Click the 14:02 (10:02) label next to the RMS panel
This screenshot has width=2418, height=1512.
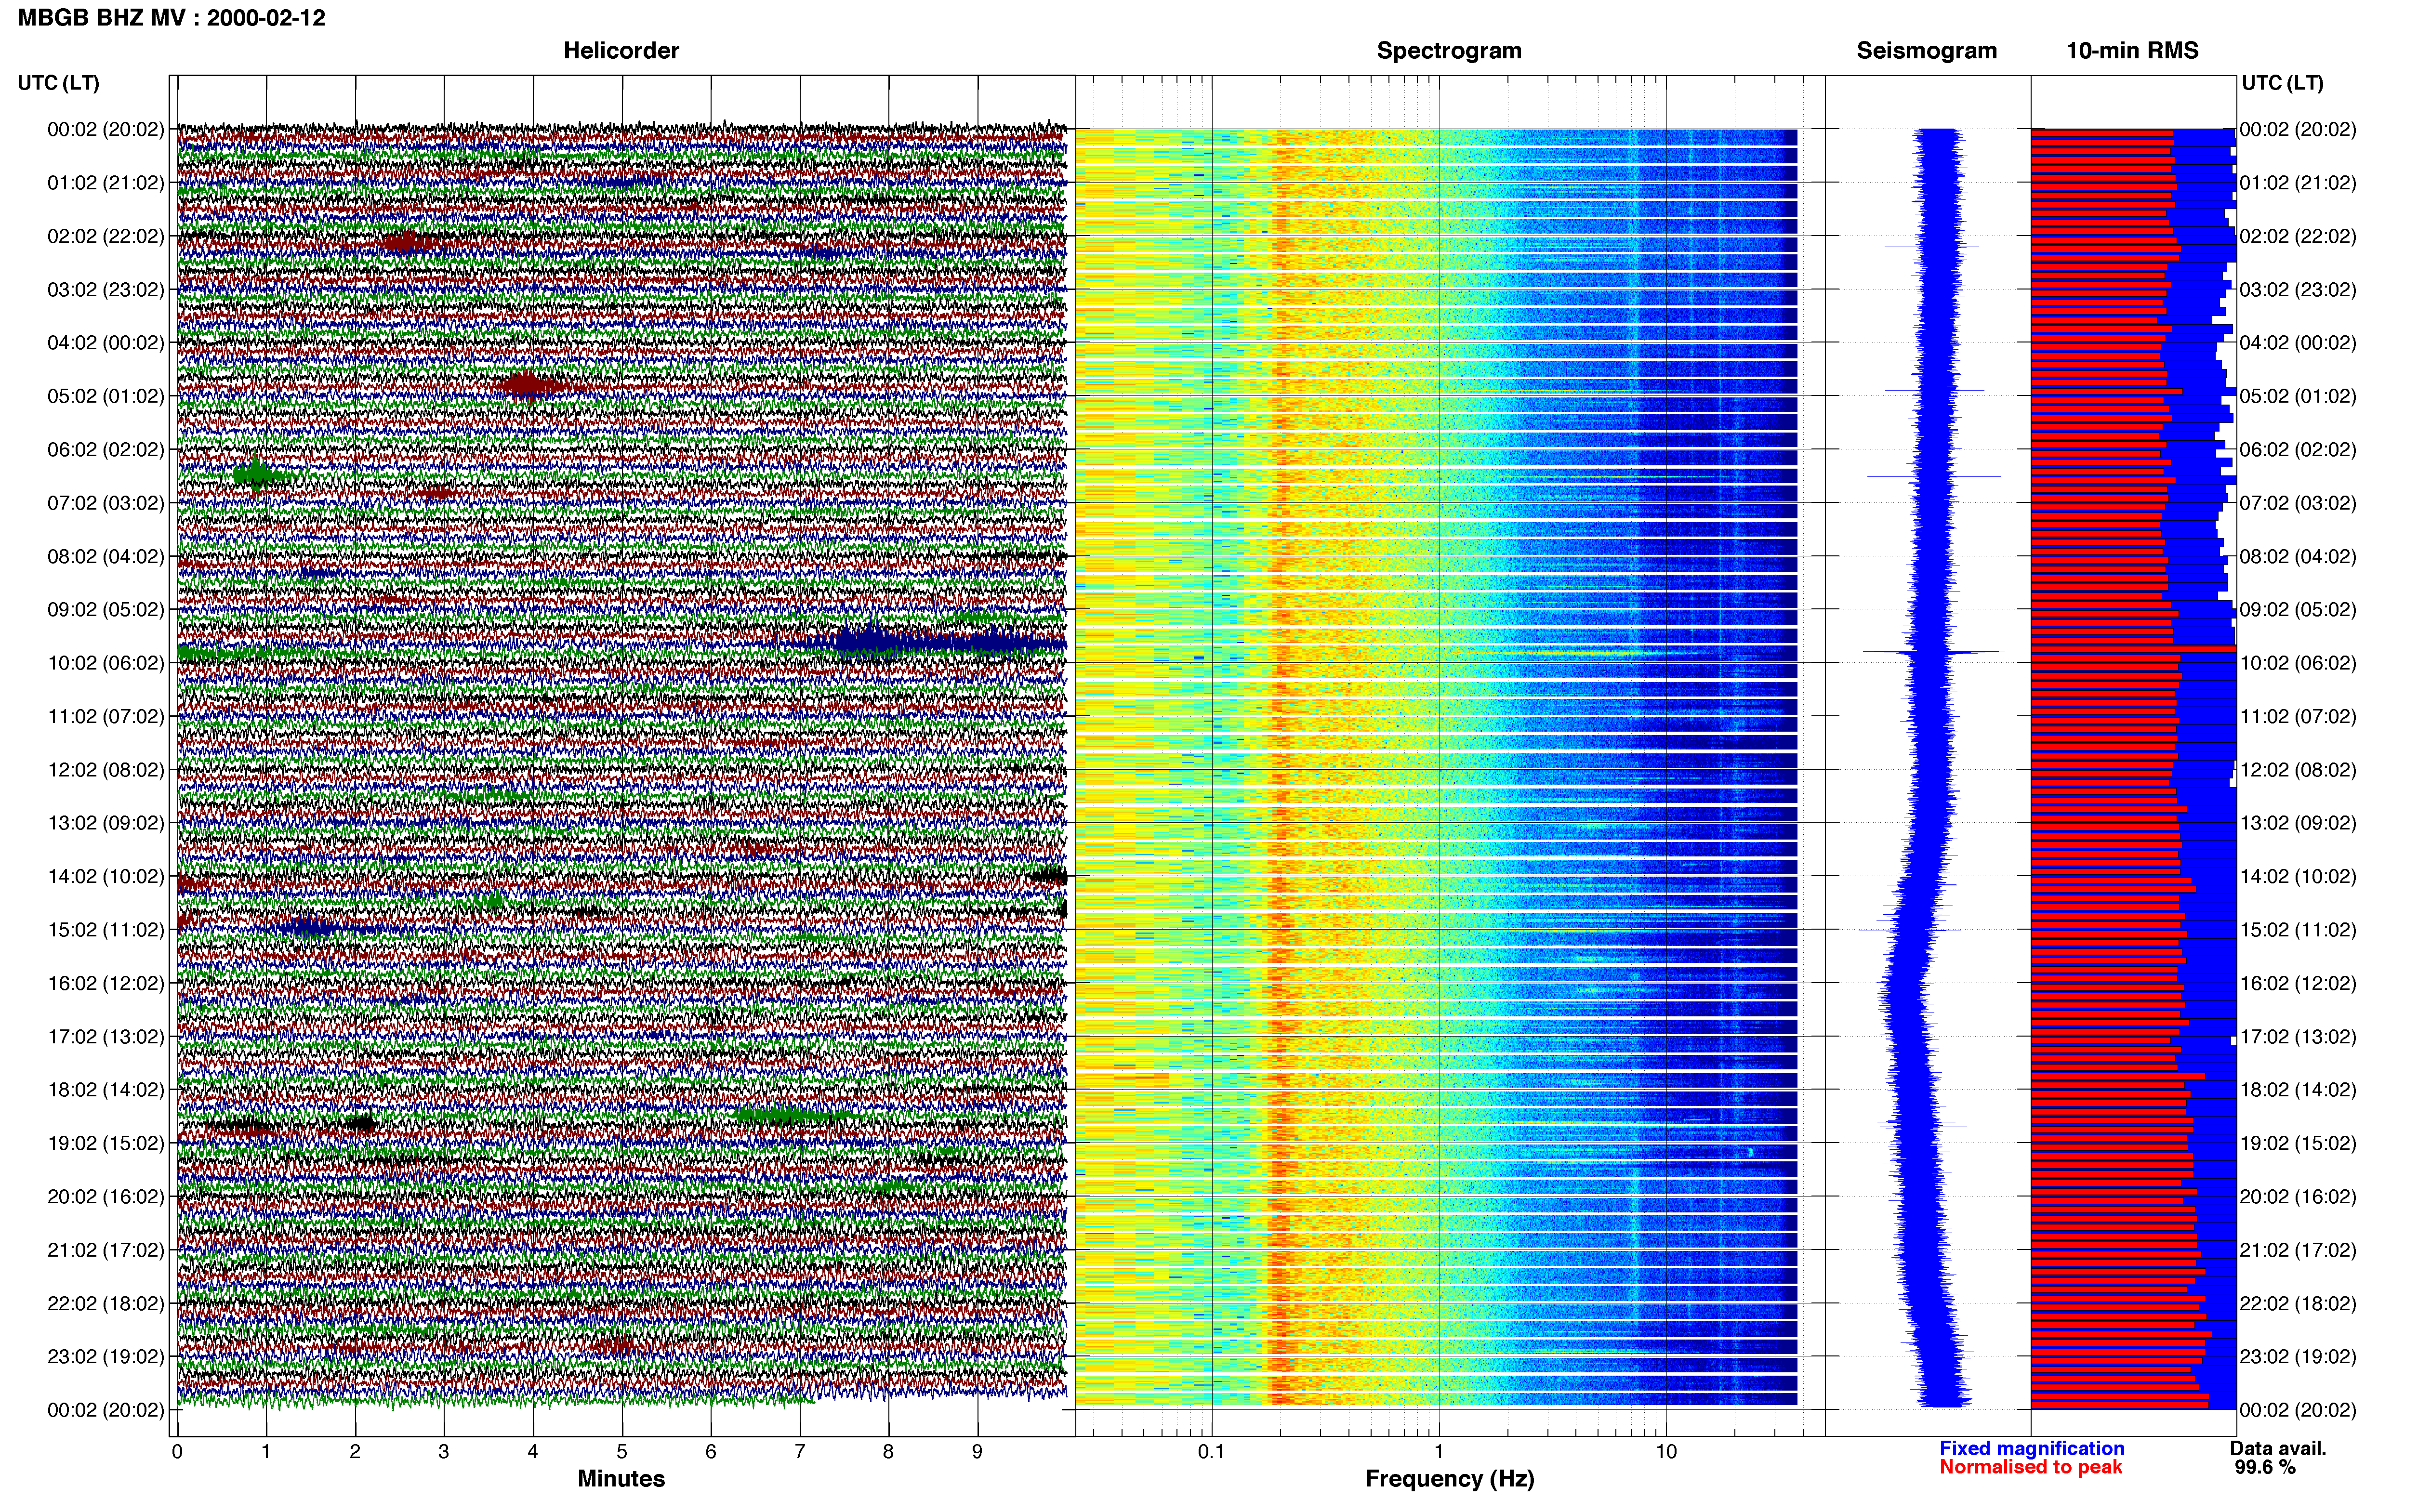coord(2298,877)
